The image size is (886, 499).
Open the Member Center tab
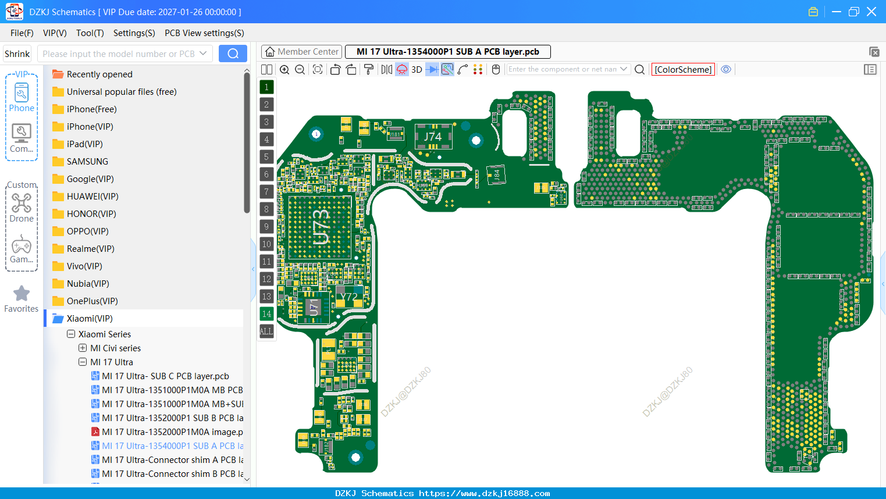[x=301, y=52]
